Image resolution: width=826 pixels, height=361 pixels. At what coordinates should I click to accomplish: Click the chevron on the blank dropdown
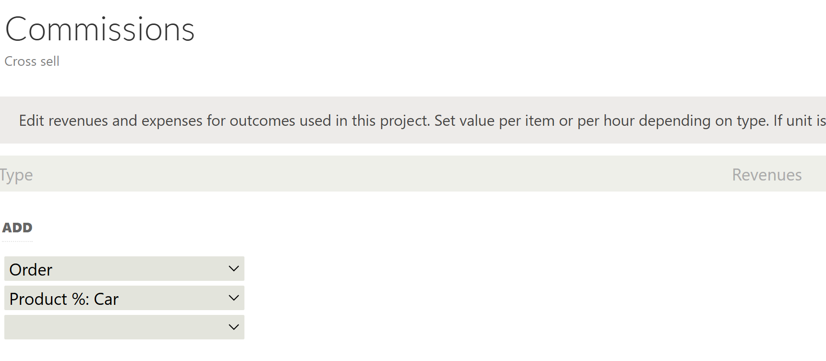coord(234,327)
